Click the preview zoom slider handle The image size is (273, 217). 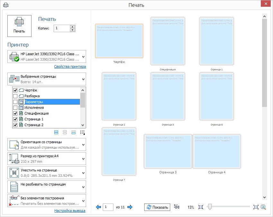pos(209,207)
